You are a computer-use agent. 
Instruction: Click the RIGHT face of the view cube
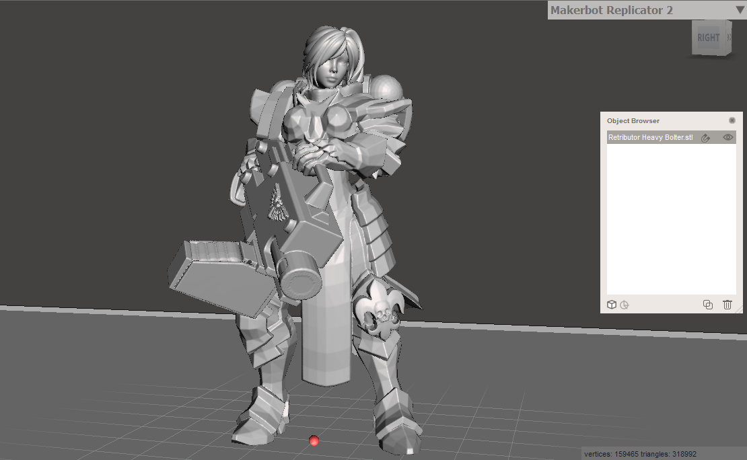(709, 38)
